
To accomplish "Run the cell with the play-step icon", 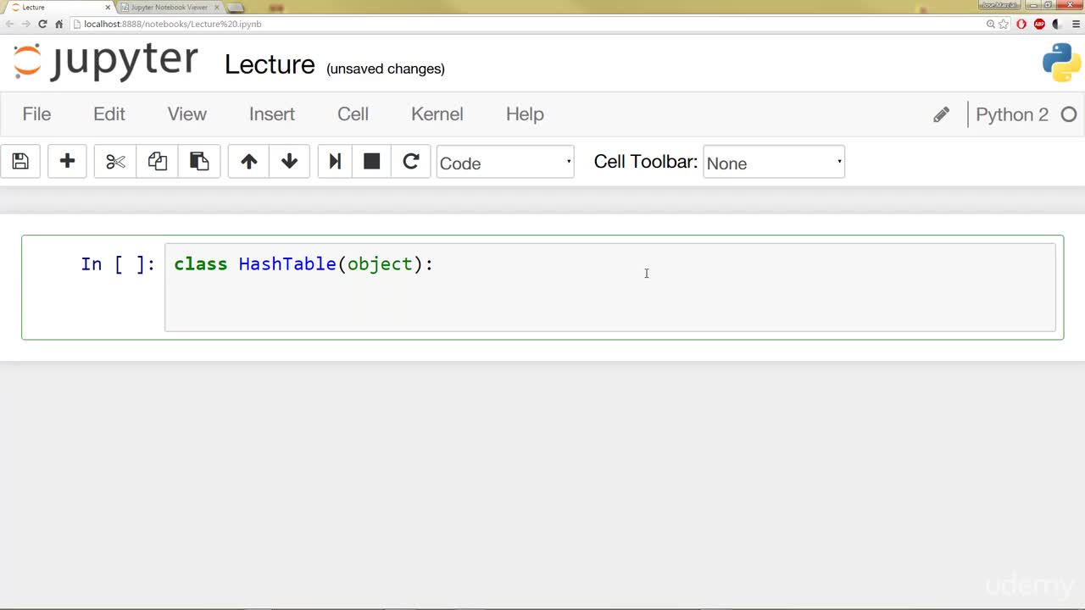I will tap(335, 161).
